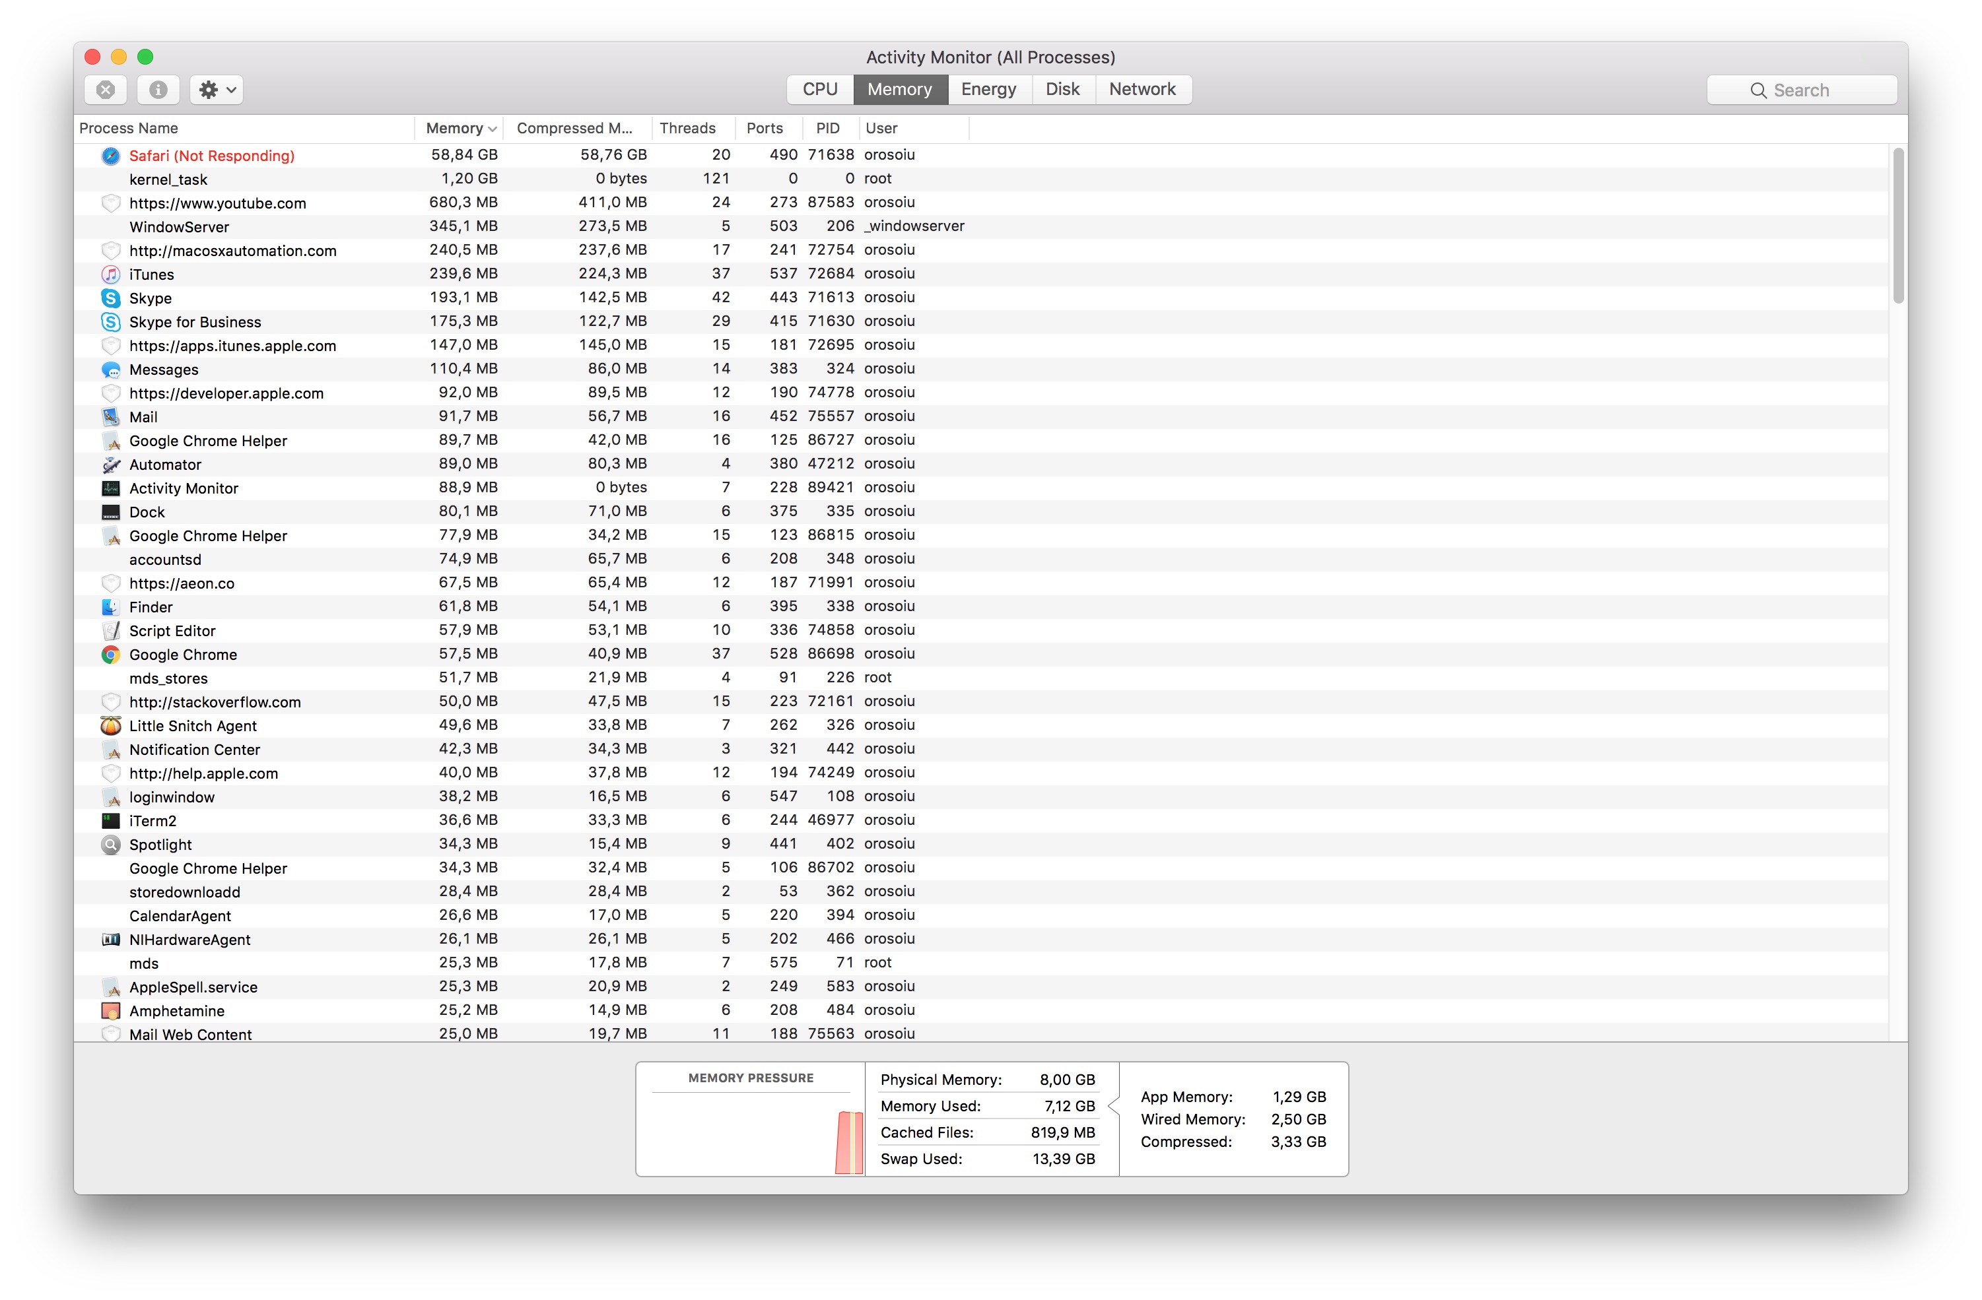Screen dimensions: 1982x1300
Task: Click the Script Editor icon
Action: tap(111, 631)
